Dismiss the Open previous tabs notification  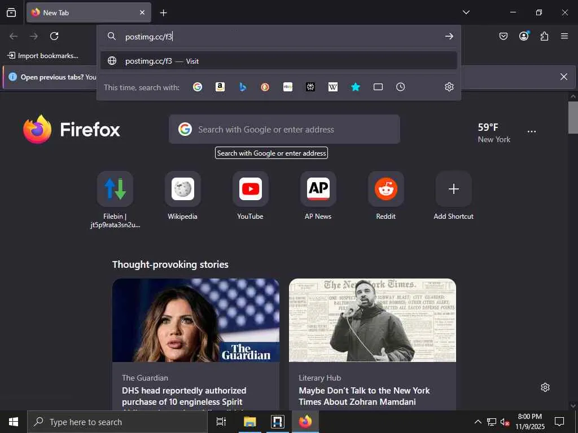(x=564, y=77)
